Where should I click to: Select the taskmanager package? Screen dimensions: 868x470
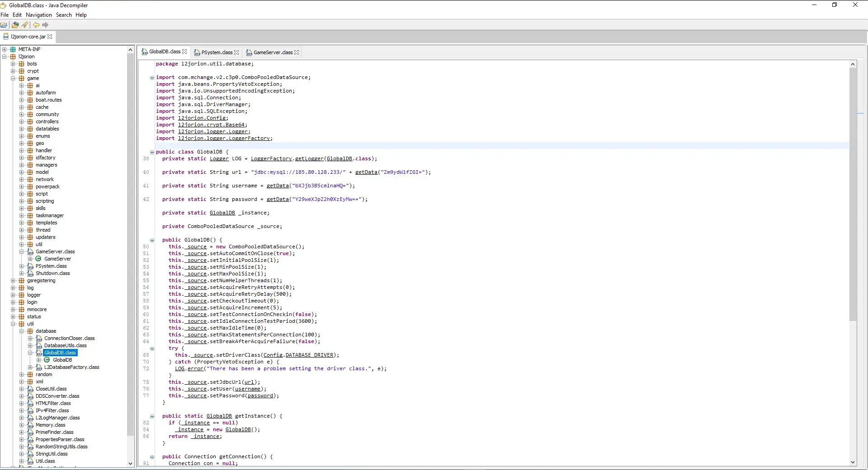50,215
